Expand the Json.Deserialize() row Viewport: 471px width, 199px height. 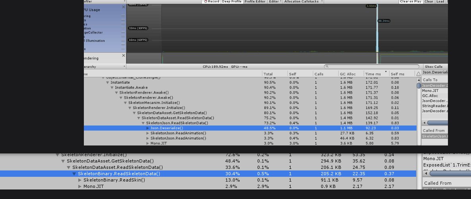point(148,128)
